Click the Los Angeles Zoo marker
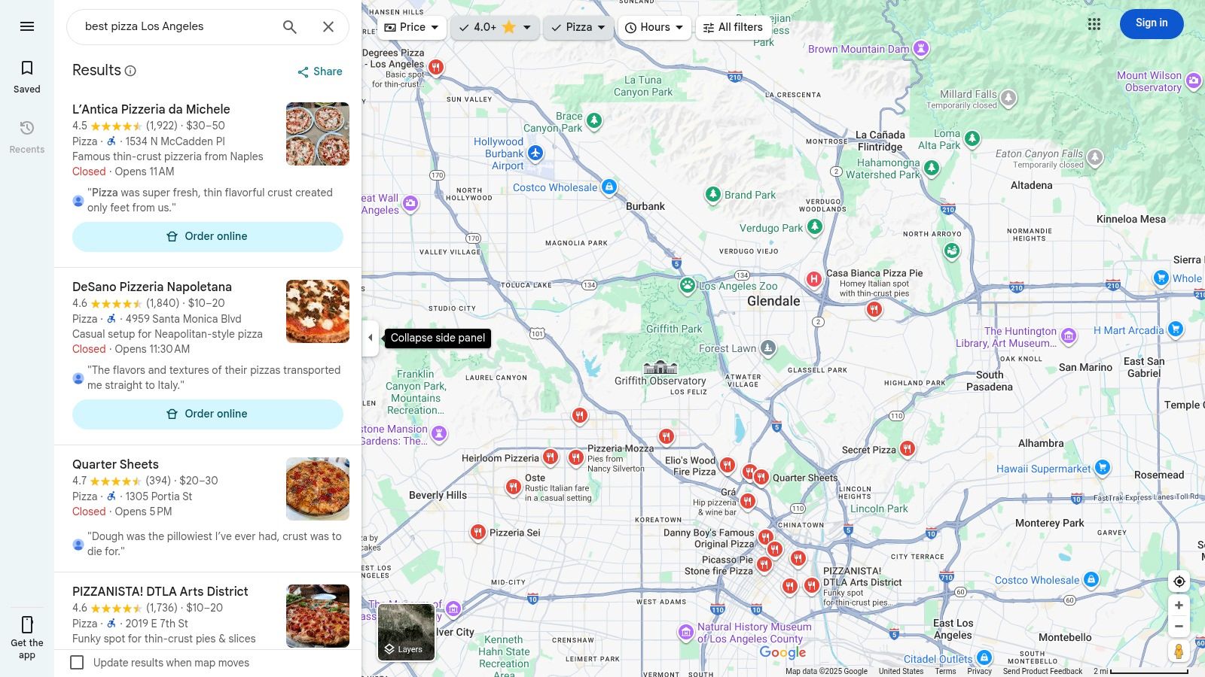 coord(688,285)
